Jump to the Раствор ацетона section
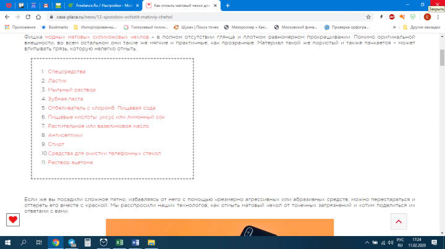This screenshot has height=249, width=445. click(70, 162)
